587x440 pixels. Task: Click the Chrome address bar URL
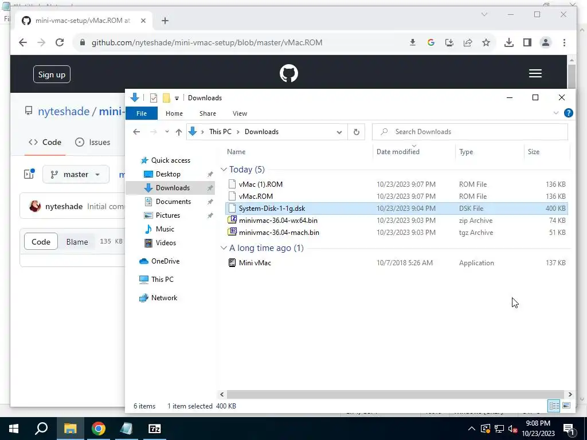[206, 42]
